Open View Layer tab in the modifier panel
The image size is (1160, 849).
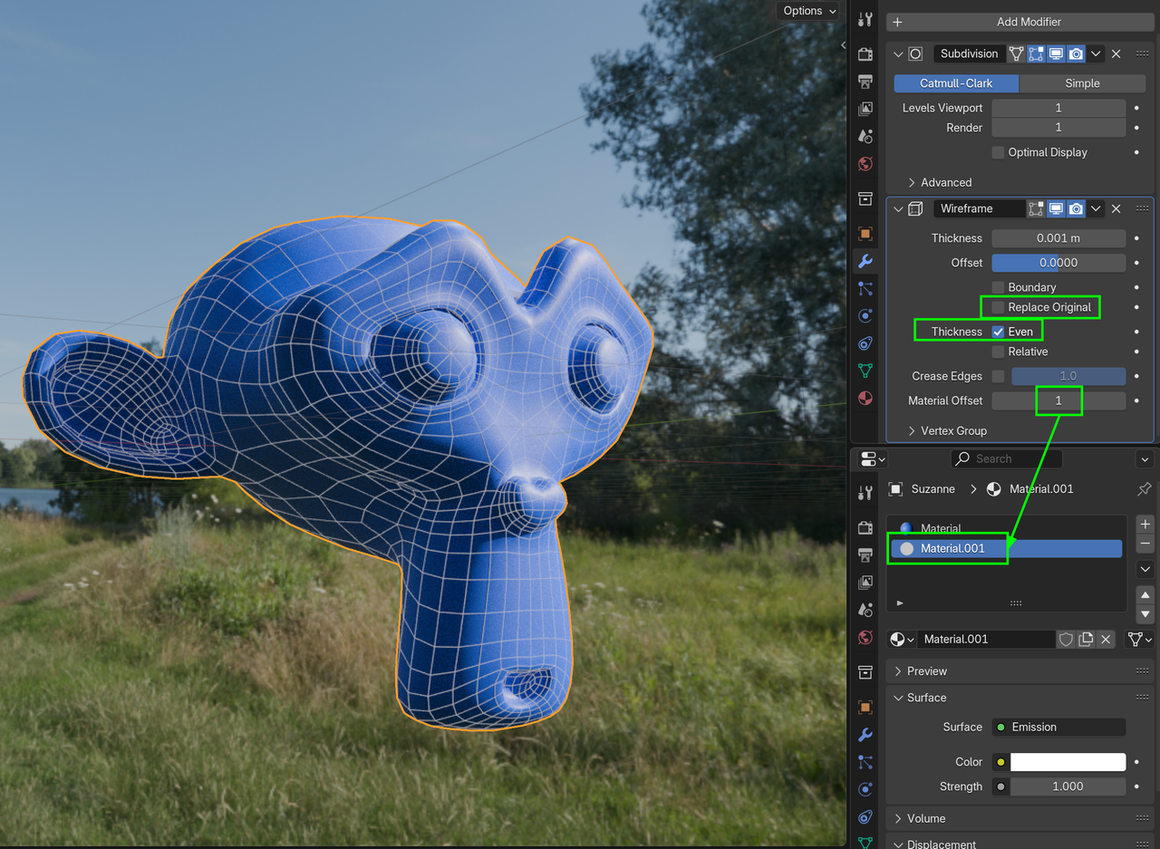[x=865, y=109]
